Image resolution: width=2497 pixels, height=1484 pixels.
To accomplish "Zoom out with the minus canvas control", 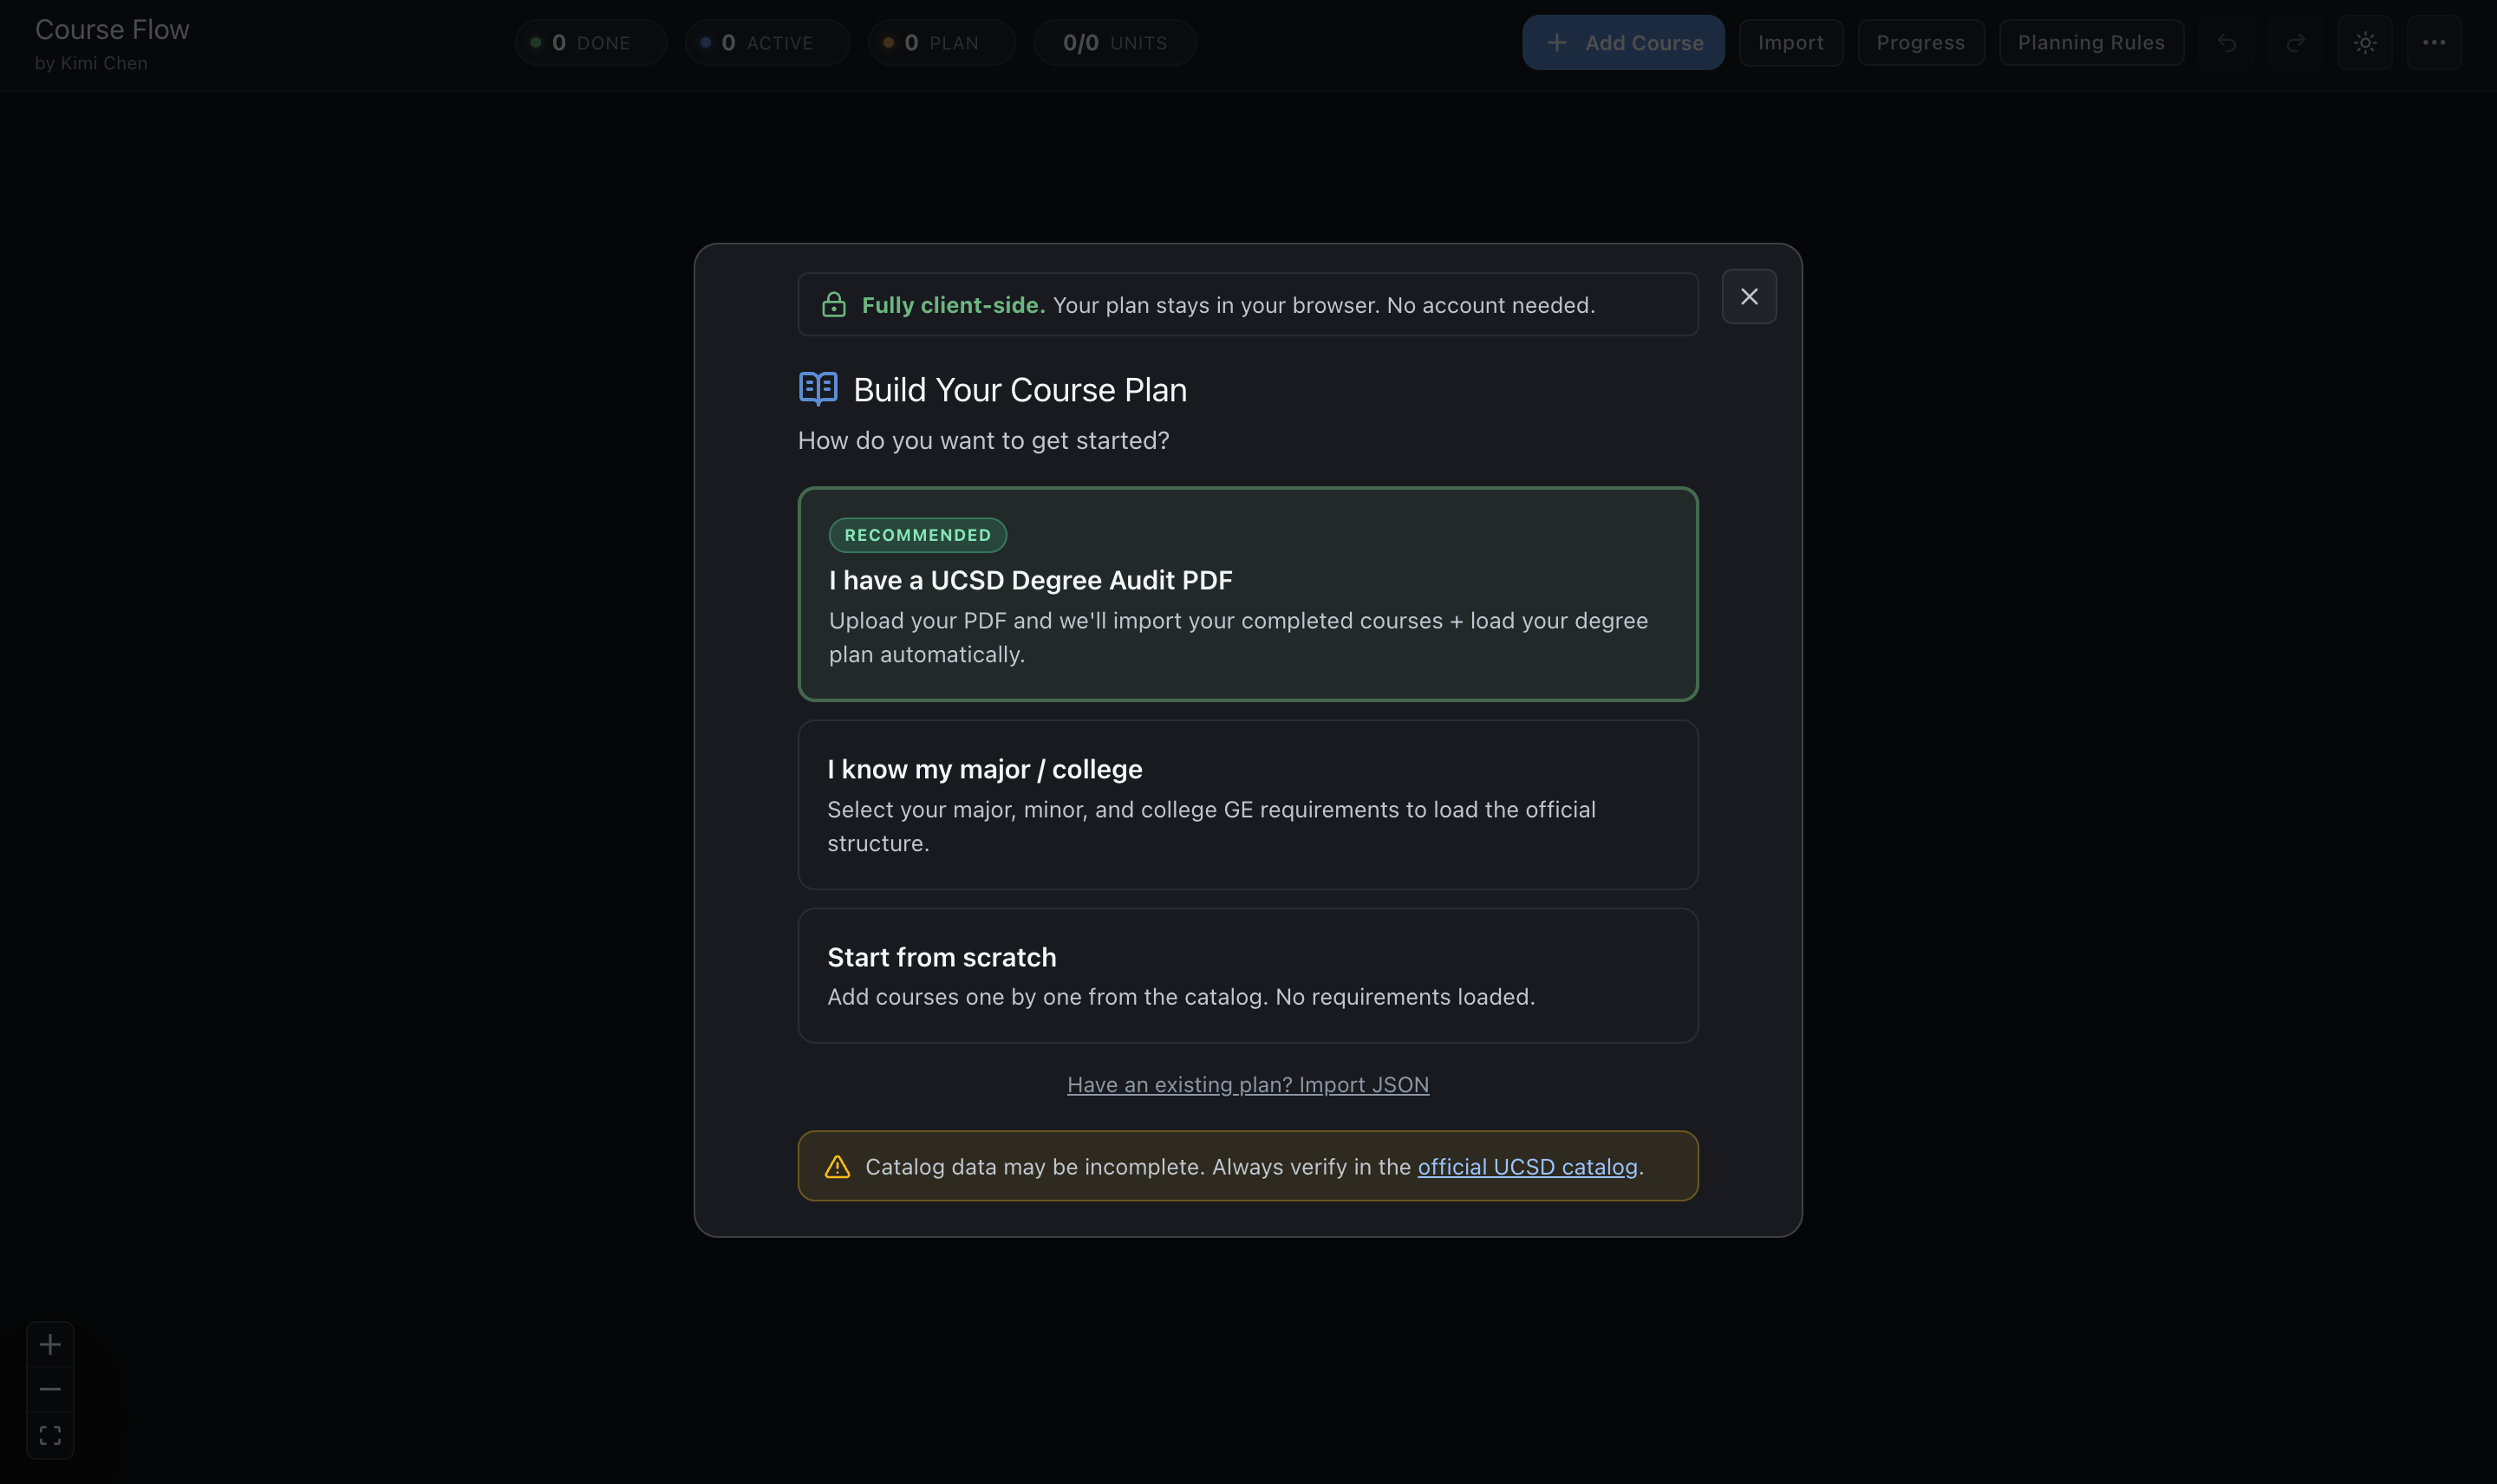I will point(50,1389).
